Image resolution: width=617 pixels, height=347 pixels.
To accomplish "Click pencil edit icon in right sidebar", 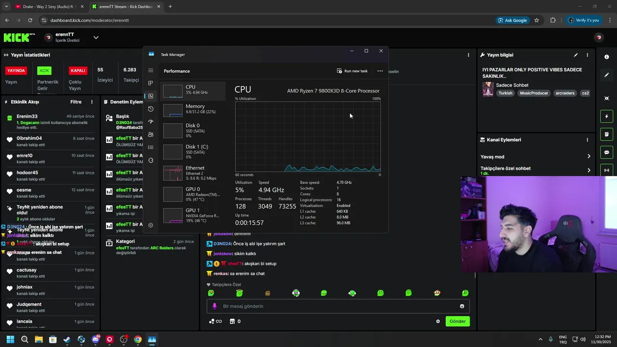I will [606, 75].
